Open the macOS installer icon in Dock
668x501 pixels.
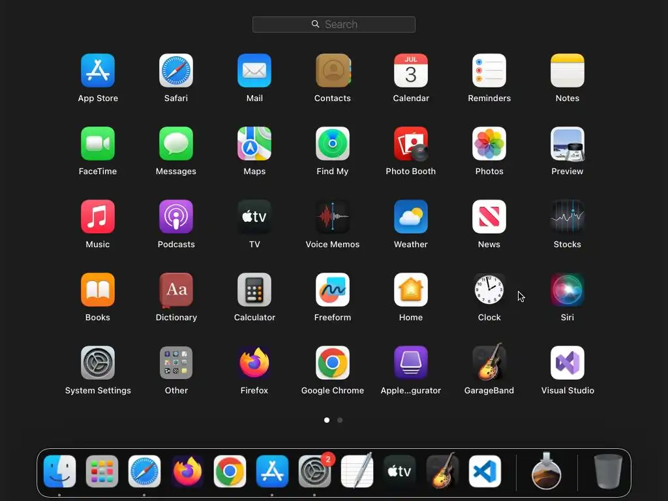point(547,471)
